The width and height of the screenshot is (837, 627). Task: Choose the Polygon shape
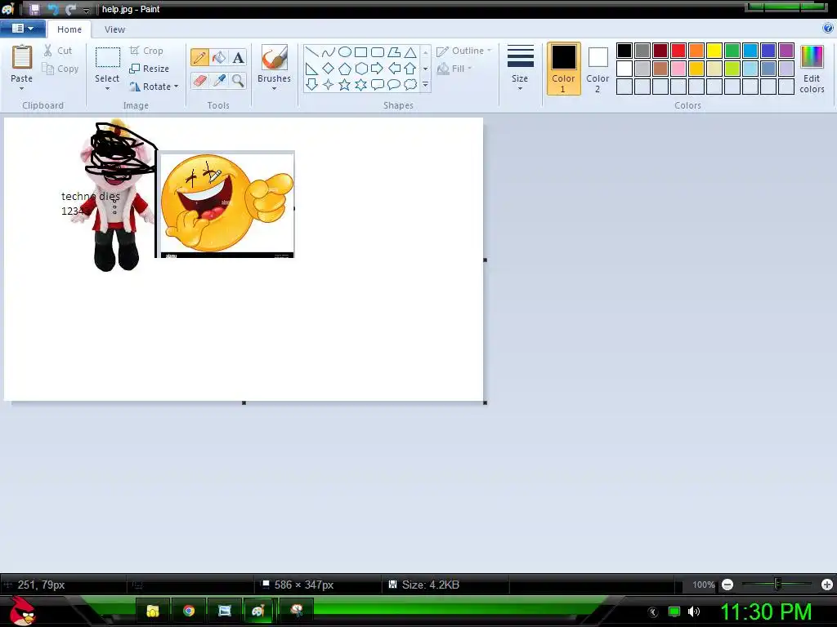click(x=394, y=51)
